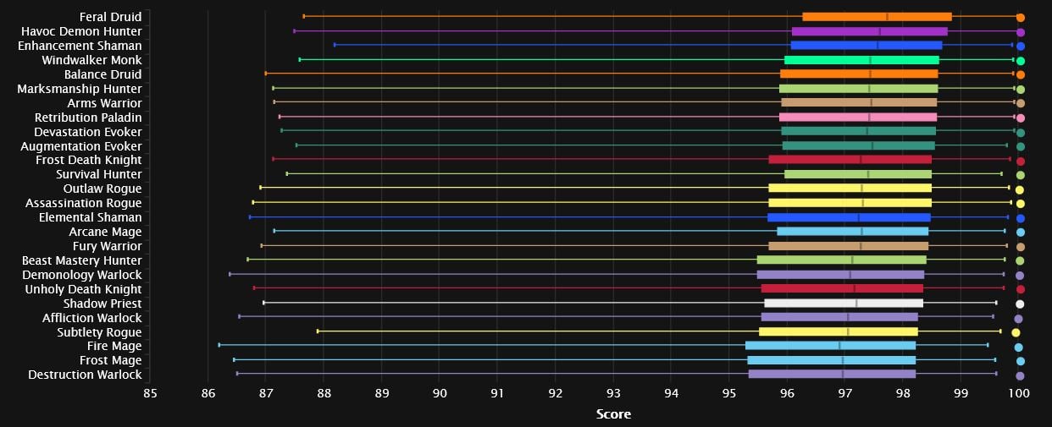Click the 100 axis tick label

1019,393
